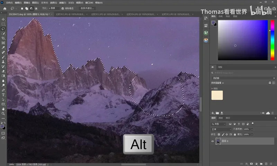
Task: Open the view-by-type dropdown
Action: pos(217,83)
